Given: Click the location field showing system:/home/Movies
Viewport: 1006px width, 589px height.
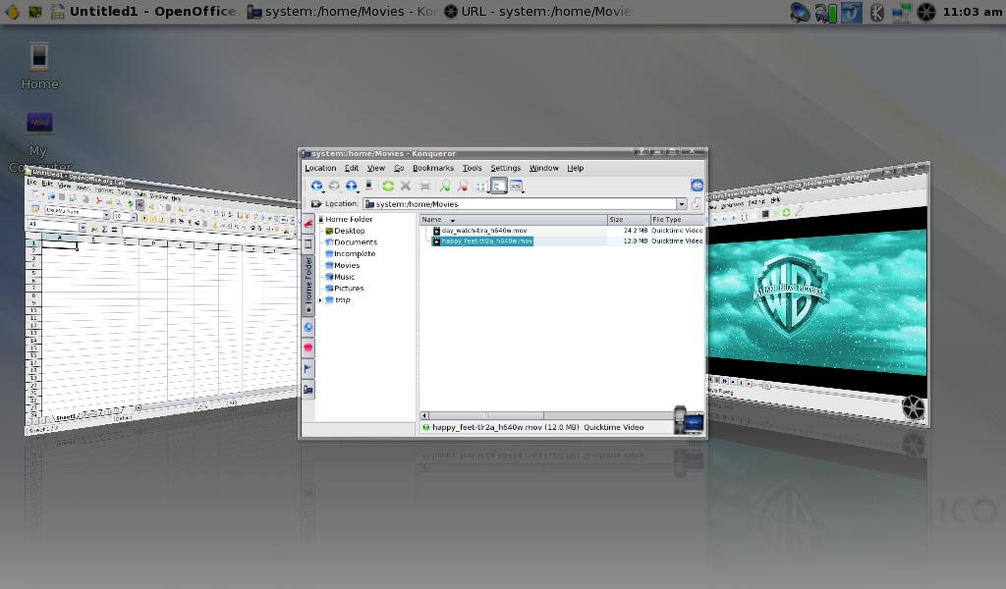Looking at the screenshot, I should (520, 204).
